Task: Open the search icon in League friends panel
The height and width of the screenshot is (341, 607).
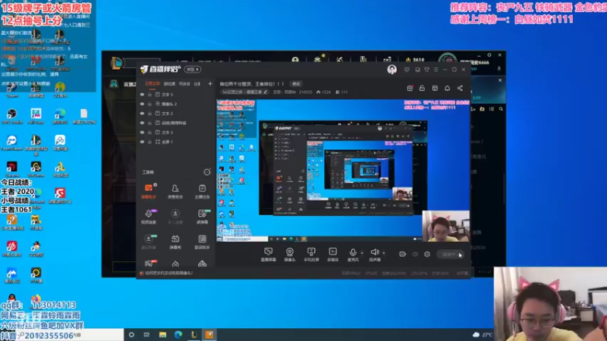Action: [x=501, y=109]
